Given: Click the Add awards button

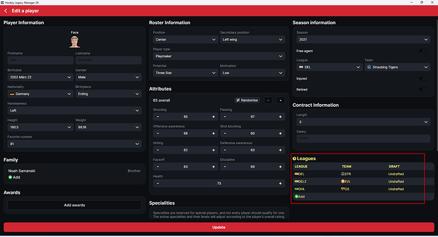Looking at the screenshot, I should [x=74, y=205].
